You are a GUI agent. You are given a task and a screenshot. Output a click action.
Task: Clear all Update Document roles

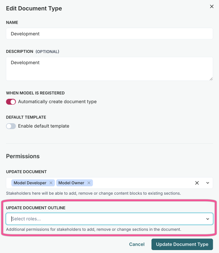[x=197, y=183]
